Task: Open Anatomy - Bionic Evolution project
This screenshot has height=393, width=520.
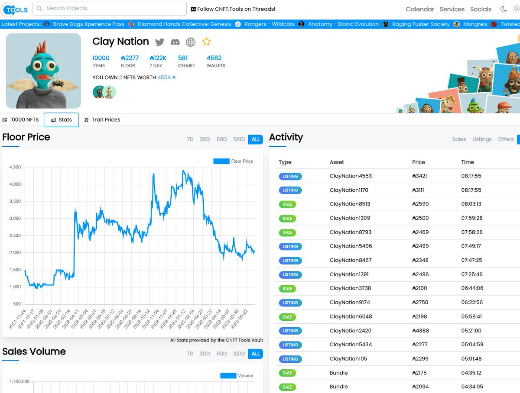Action: point(343,24)
